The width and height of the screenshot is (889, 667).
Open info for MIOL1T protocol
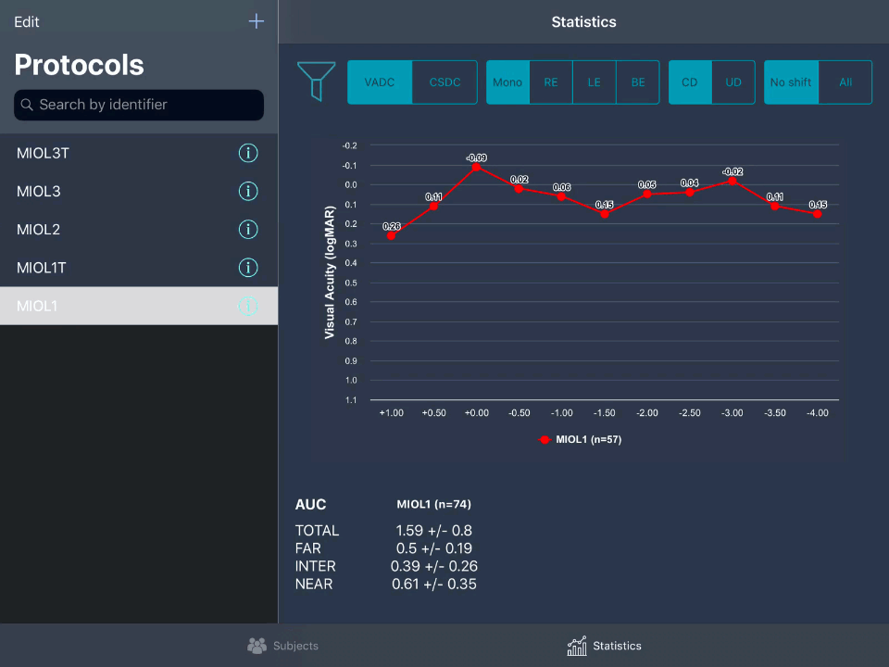click(x=248, y=267)
